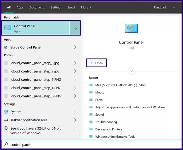
Task: Click icon next to Windows Administrative Tools
Action: click(91, 136)
